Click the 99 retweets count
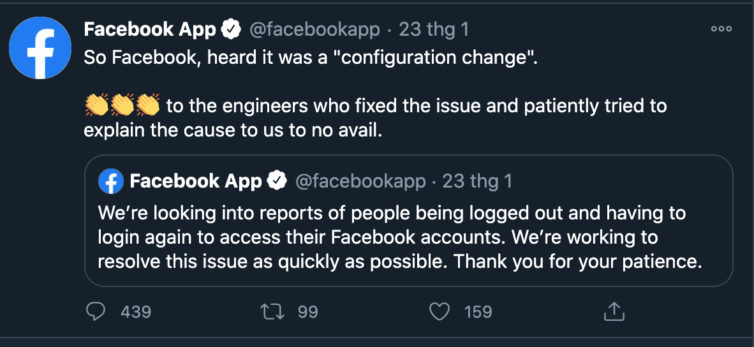The height and width of the screenshot is (347, 754). 307,311
